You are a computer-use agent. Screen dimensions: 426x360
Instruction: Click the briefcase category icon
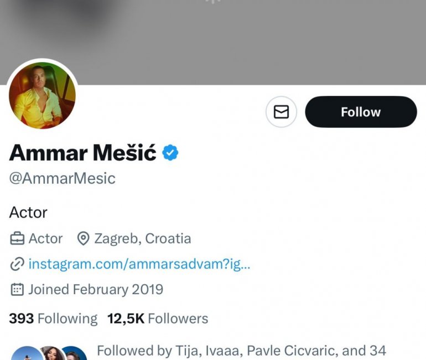click(x=17, y=239)
